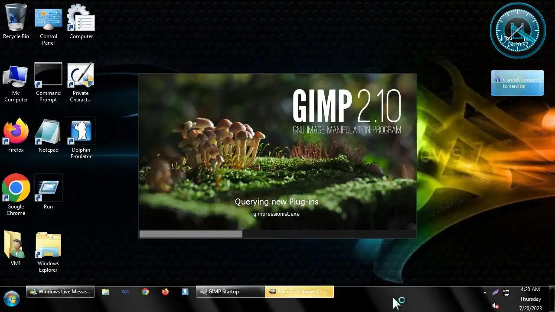555x312 pixels.
Task: Switch to Windows Live Messenger taskbar button
Action: (60, 292)
